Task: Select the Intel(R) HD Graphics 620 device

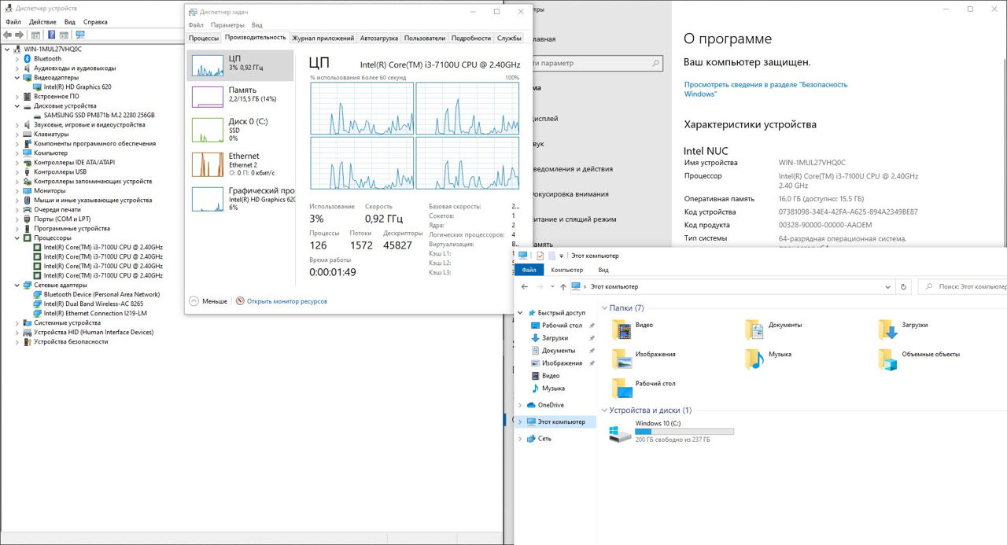Action: 77,87
